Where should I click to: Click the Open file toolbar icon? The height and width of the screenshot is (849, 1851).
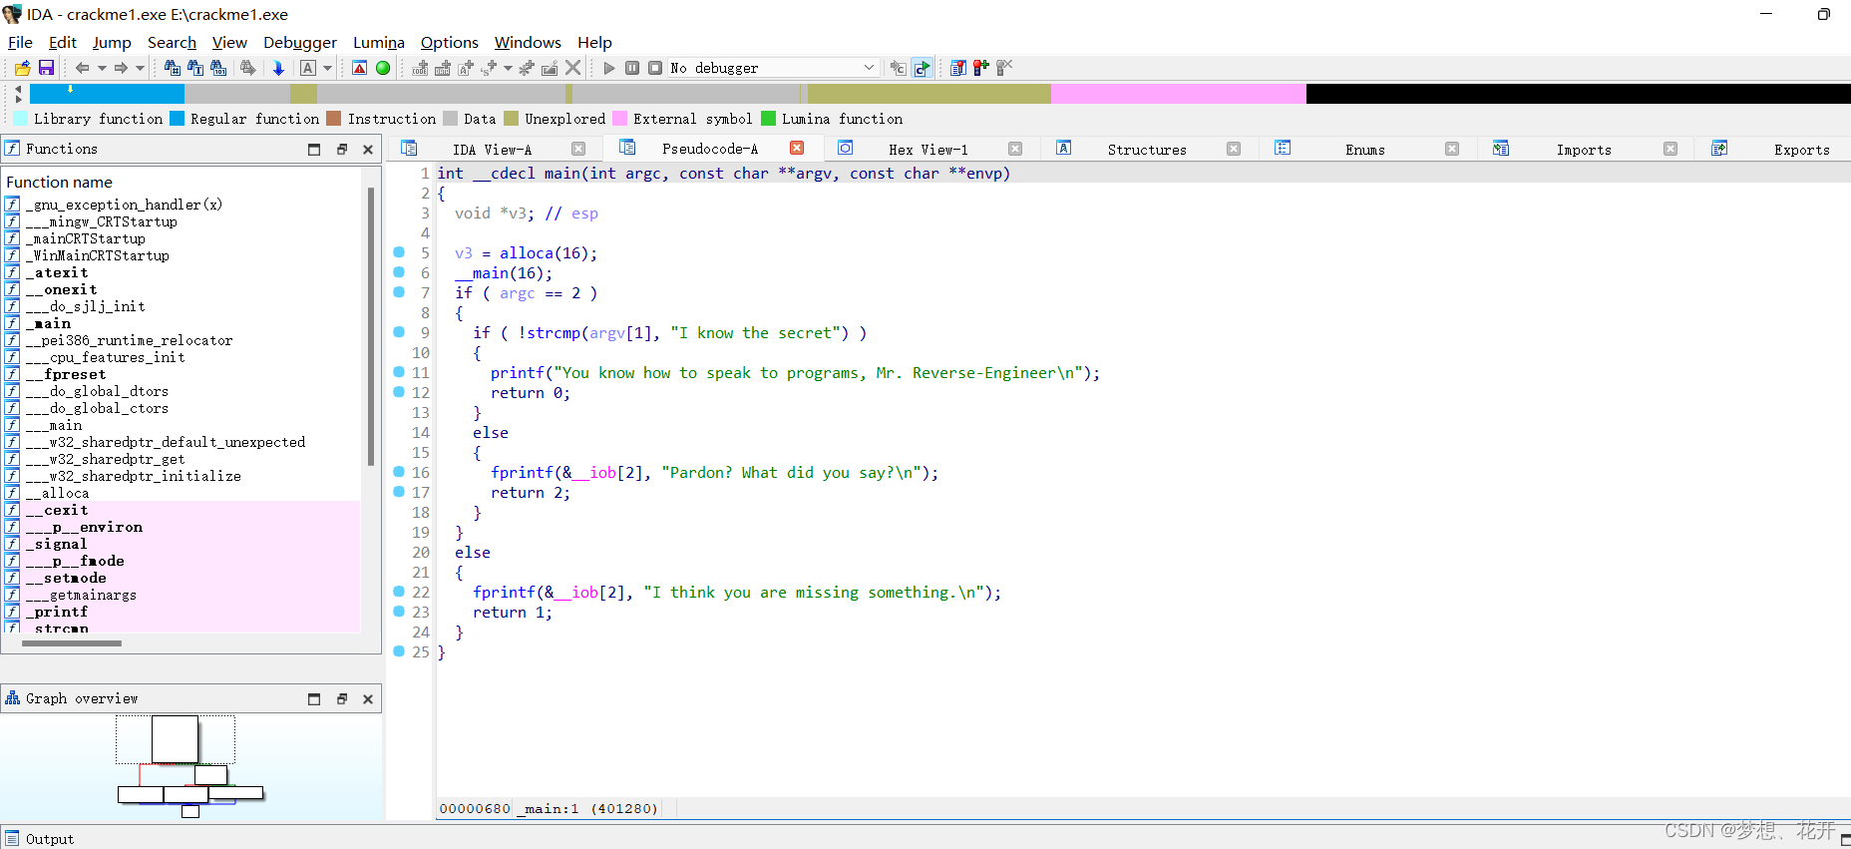pyautogui.click(x=22, y=68)
